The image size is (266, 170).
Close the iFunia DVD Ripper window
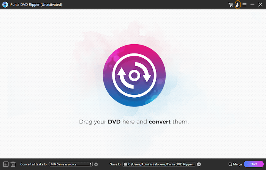click(260, 5)
